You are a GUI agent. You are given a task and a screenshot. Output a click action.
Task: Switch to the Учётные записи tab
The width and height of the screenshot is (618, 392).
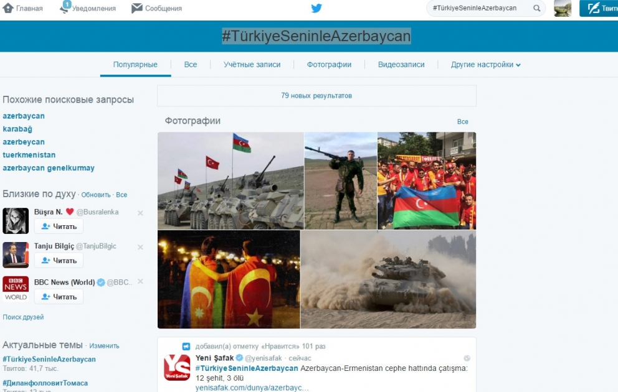(x=252, y=65)
